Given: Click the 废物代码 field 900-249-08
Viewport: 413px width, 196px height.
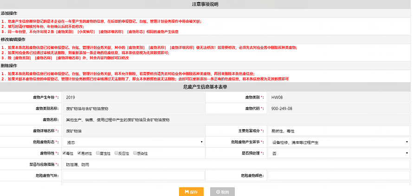Looking at the screenshot, I should pos(338,108).
